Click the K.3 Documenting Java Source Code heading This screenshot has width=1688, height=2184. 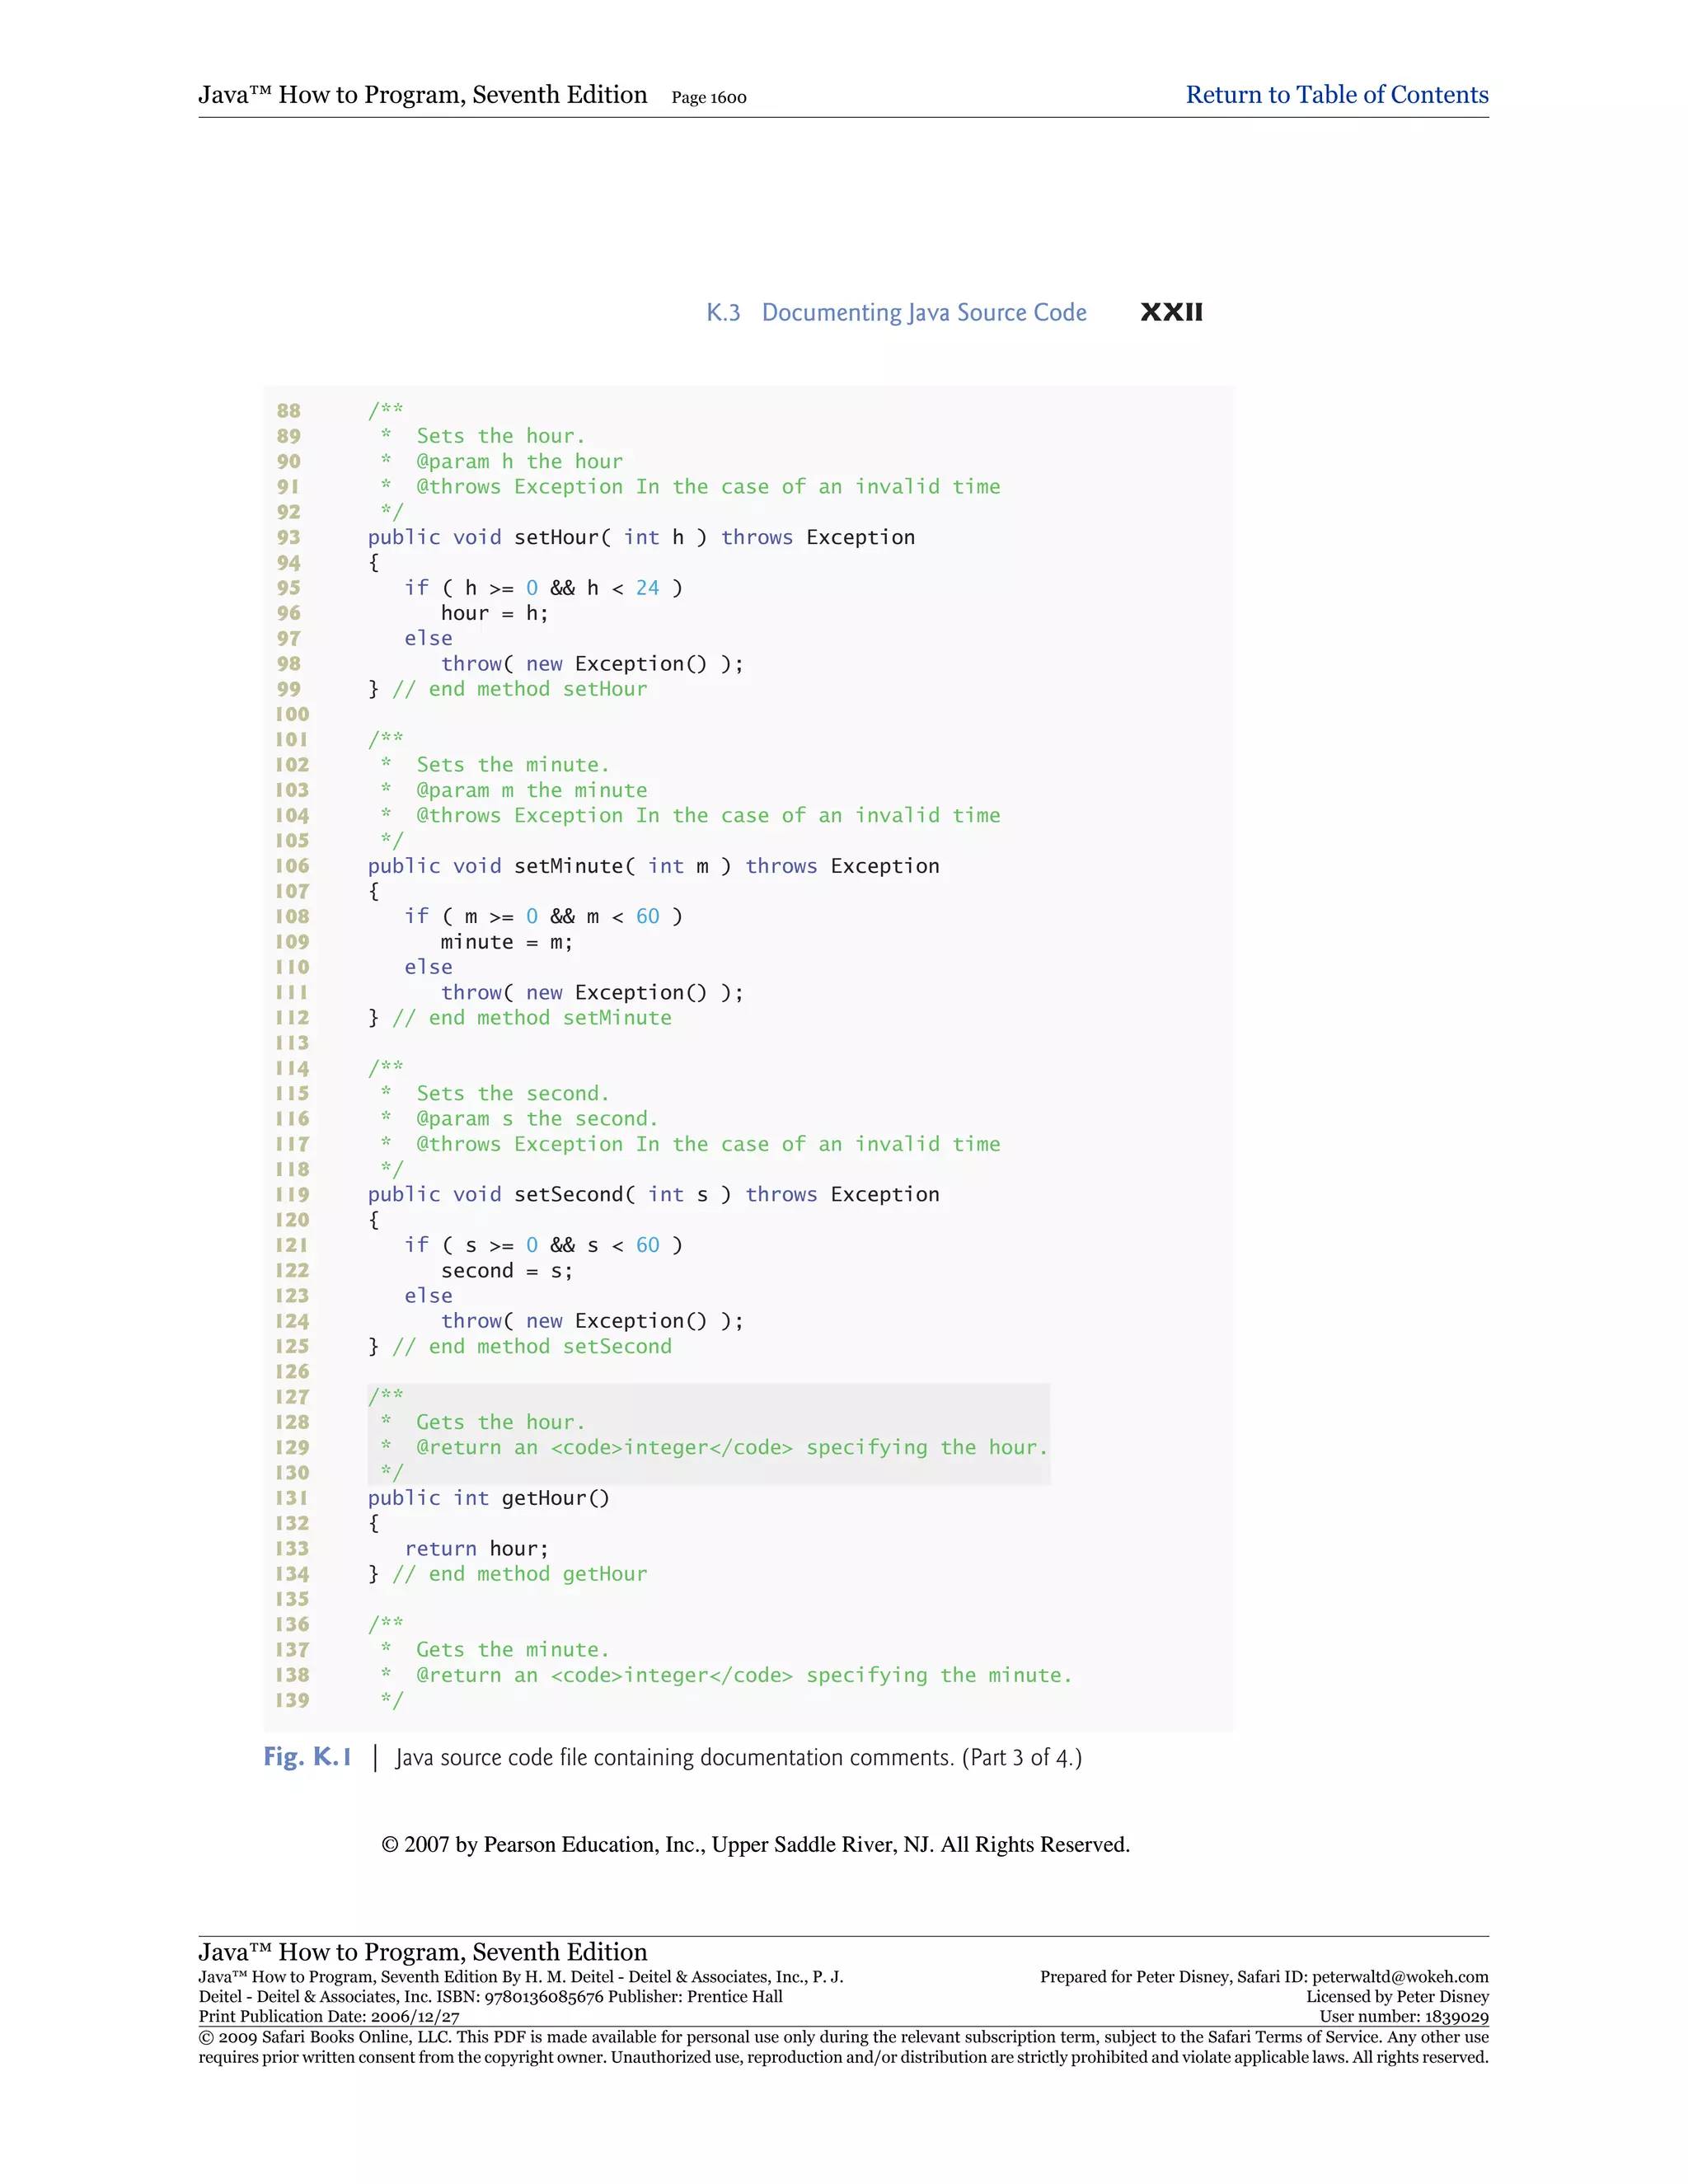click(896, 313)
